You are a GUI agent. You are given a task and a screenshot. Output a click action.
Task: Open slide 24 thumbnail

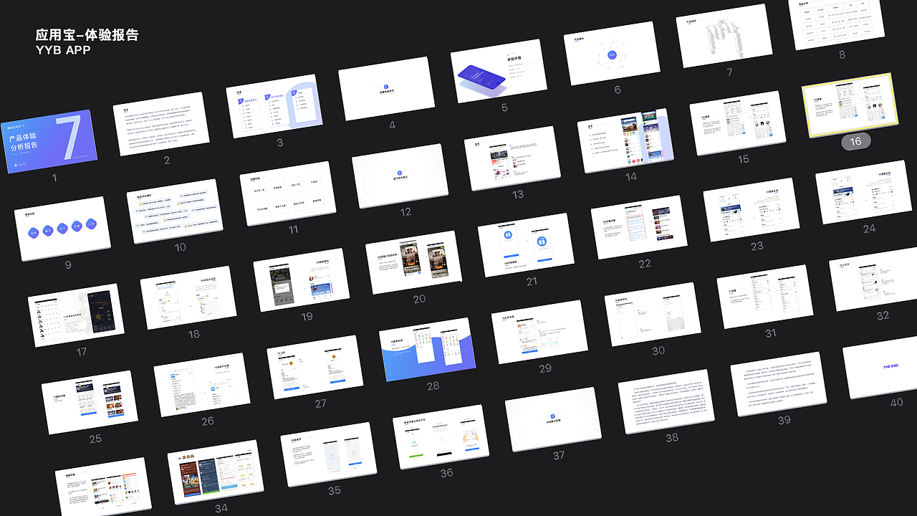865,193
